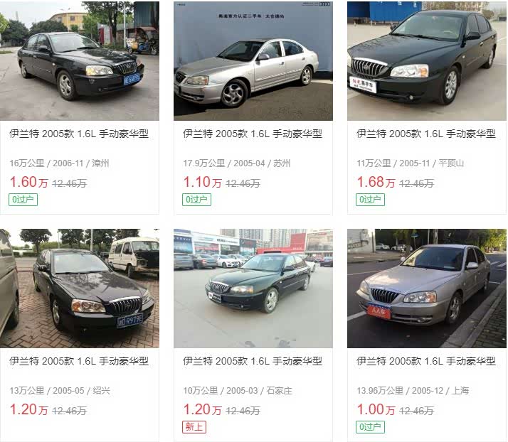Click the 伊兰特 title of the 13万公里 绍兴 listing
The height and width of the screenshot is (442, 508).
pos(79,361)
